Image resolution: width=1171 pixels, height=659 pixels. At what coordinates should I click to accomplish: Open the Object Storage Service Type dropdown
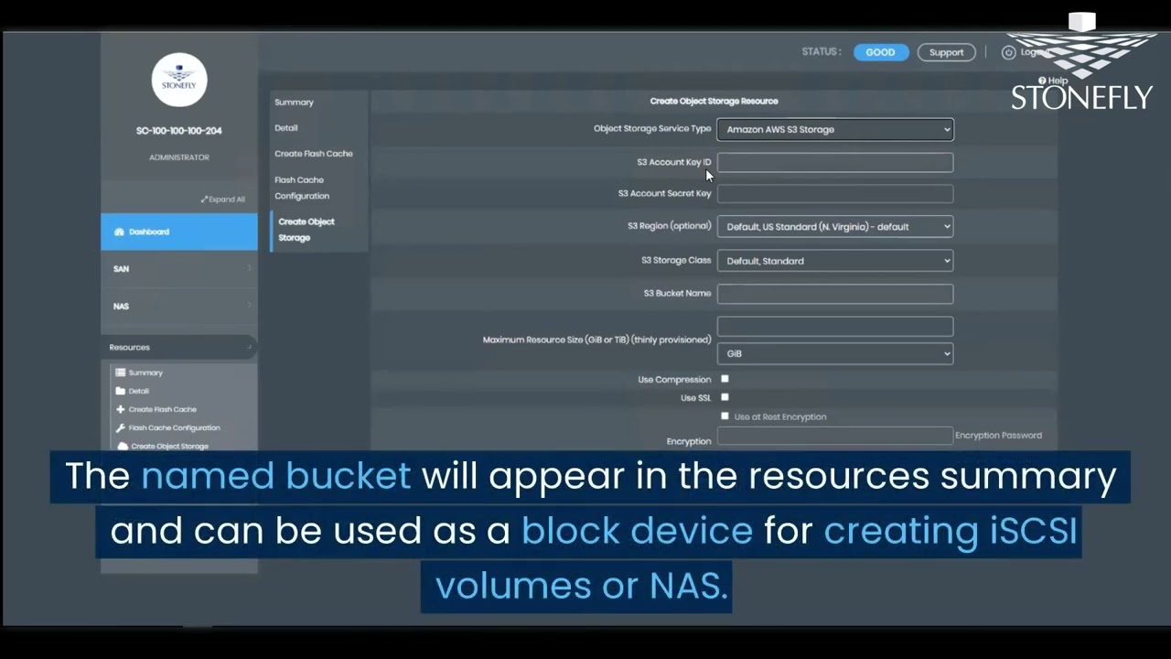click(835, 129)
